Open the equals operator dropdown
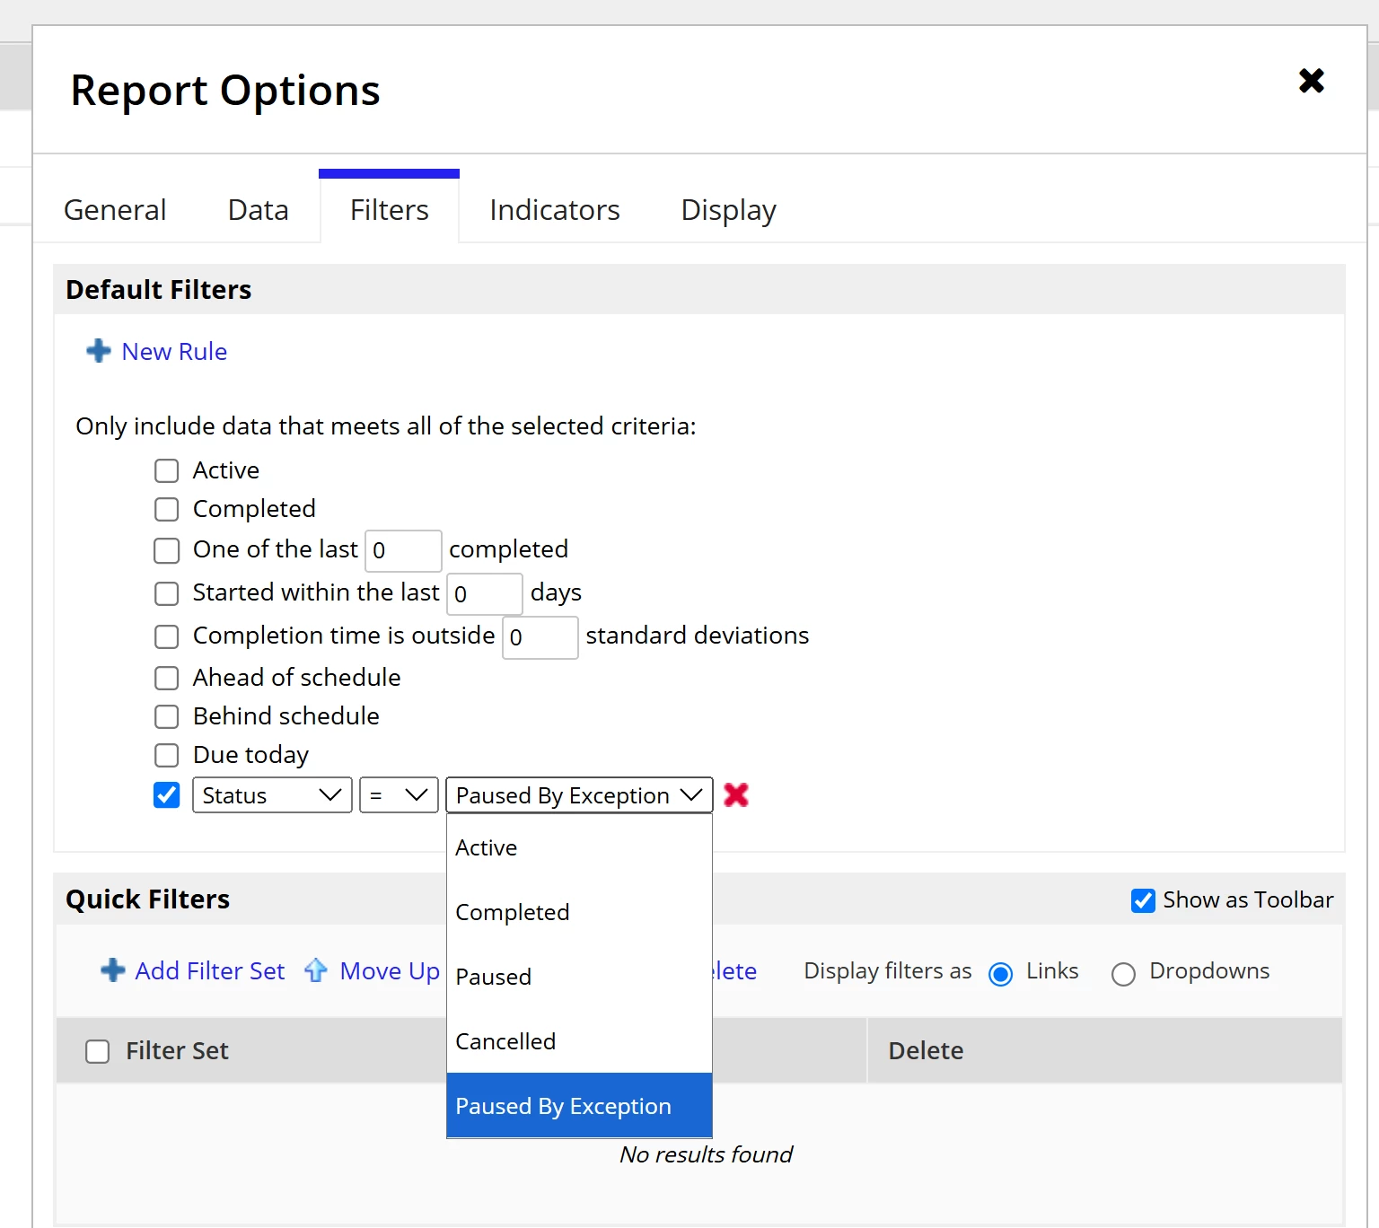 399,795
